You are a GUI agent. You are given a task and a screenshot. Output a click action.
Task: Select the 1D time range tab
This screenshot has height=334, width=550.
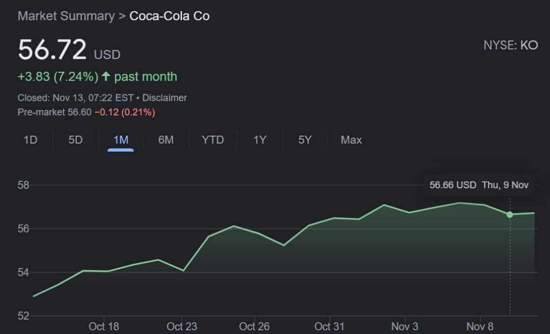[x=30, y=140]
